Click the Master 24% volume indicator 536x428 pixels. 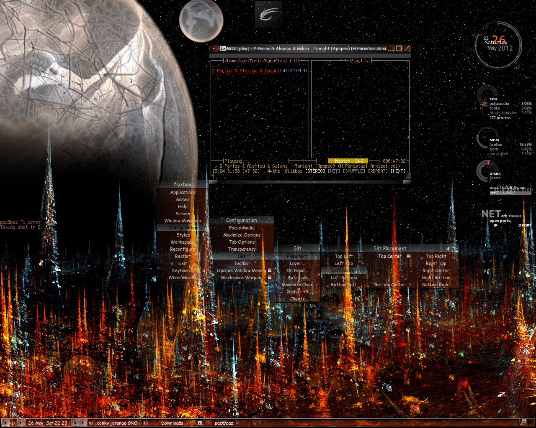[x=348, y=161]
